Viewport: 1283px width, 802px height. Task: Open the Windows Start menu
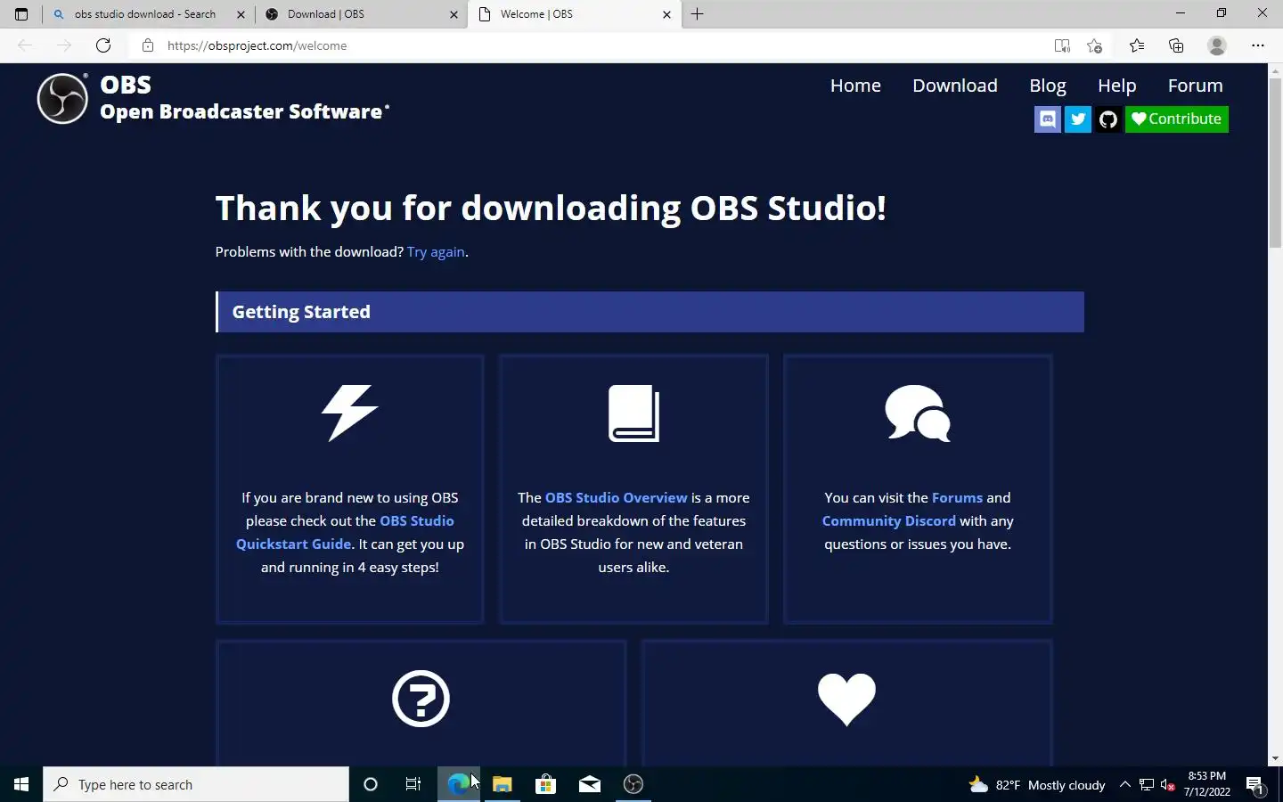21,784
